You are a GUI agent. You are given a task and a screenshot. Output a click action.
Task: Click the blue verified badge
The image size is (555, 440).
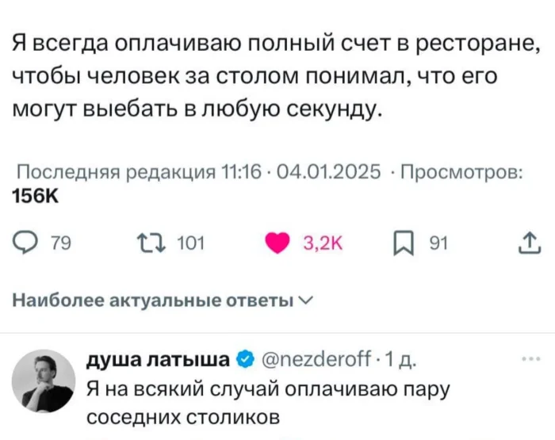[x=245, y=361]
